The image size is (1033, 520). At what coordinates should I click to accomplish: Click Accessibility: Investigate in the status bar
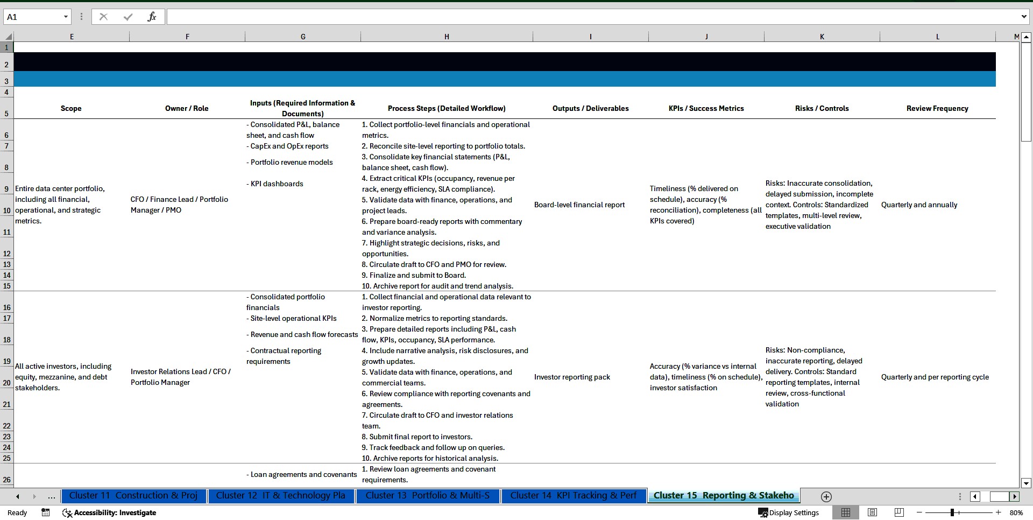109,512
